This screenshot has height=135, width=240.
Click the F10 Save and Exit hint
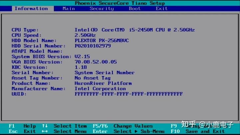[x=198, y=131]
